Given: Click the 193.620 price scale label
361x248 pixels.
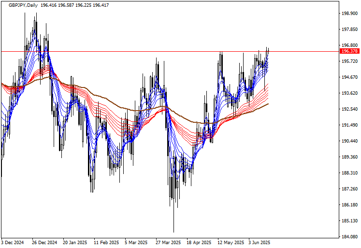Looking at the screenshot, I should 349,93.
